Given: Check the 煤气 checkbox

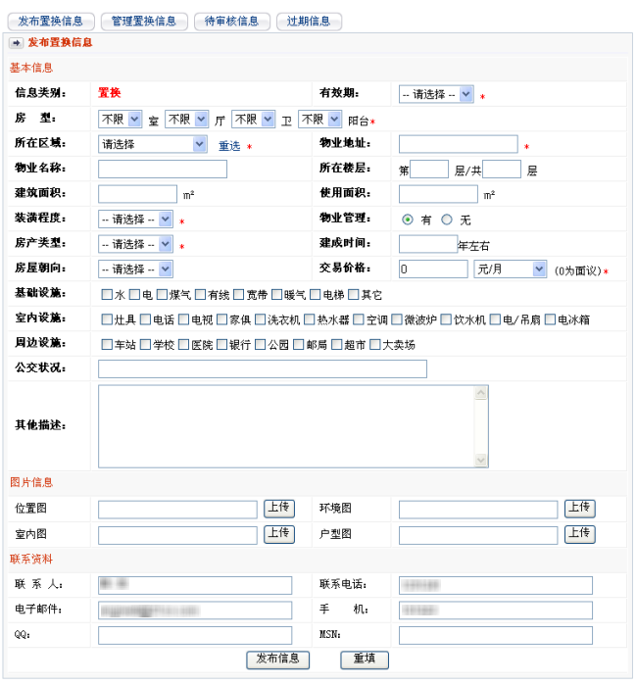Looking at the screenshot, I should [x=163, y=294].
